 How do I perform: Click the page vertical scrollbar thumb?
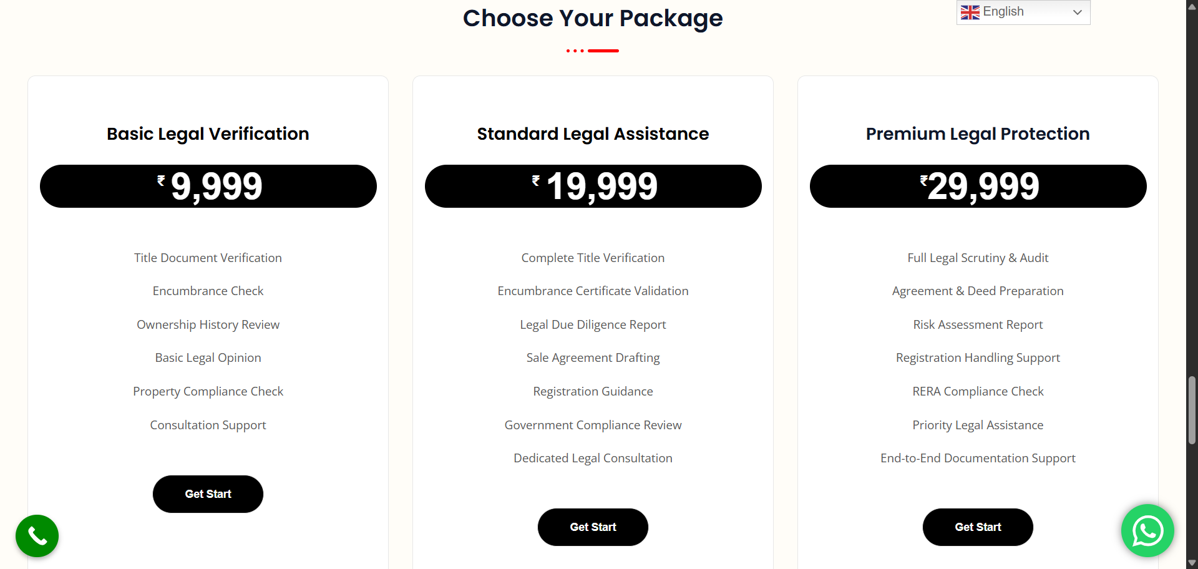coord(1192,410)
